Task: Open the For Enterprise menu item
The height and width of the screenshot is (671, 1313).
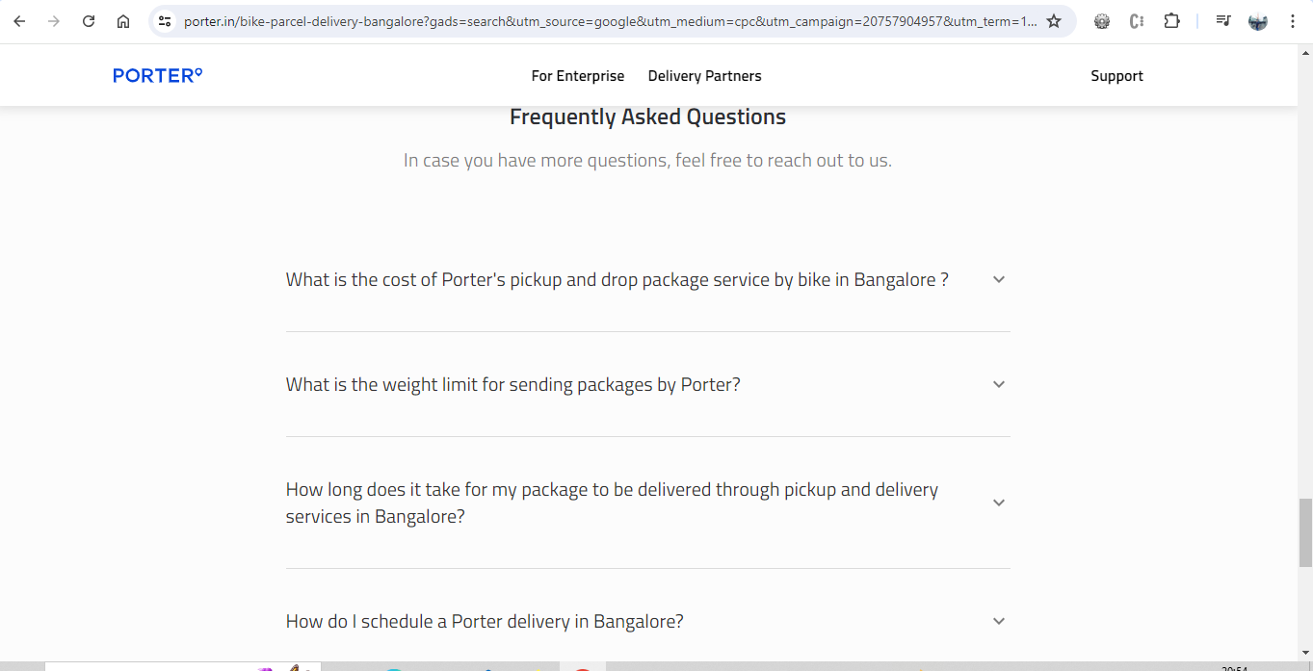Action: pos(578,76)
